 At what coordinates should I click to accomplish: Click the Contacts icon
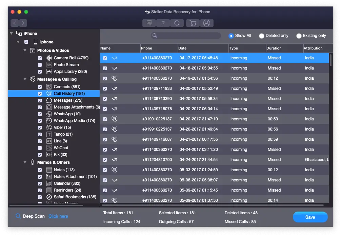tap(49, 87)
